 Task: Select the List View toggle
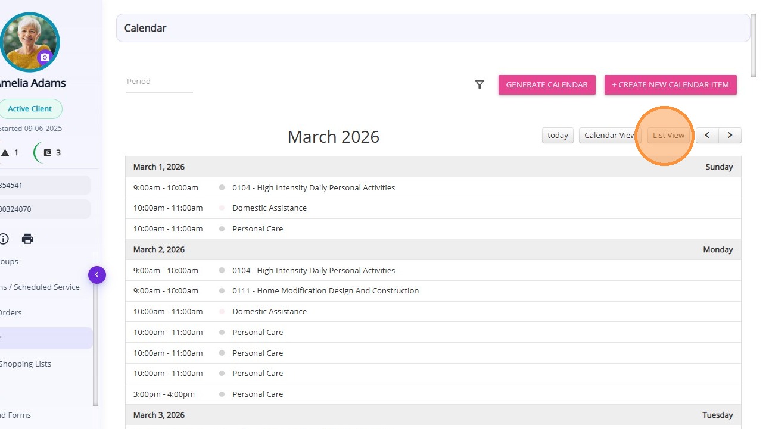[x=668, y=136]
